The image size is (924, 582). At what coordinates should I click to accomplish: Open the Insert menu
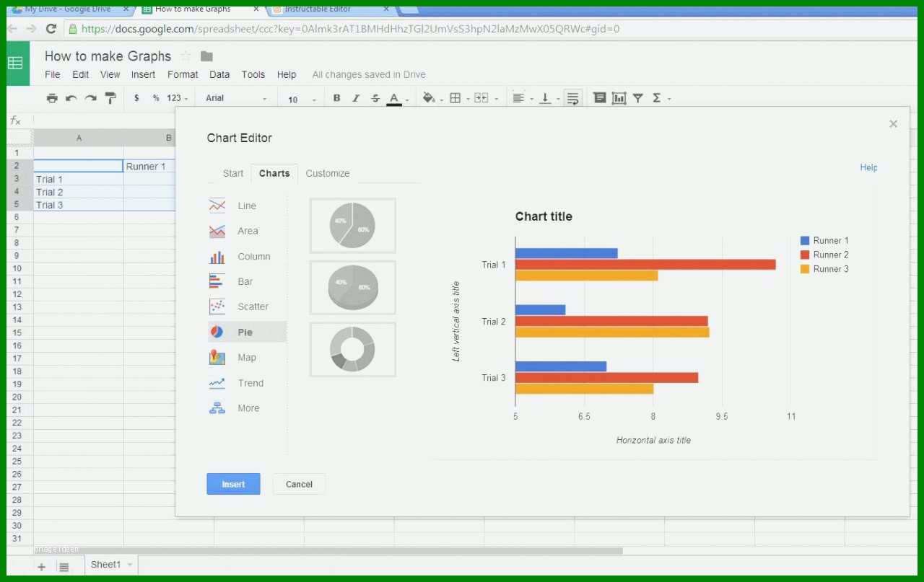[143, 74]
